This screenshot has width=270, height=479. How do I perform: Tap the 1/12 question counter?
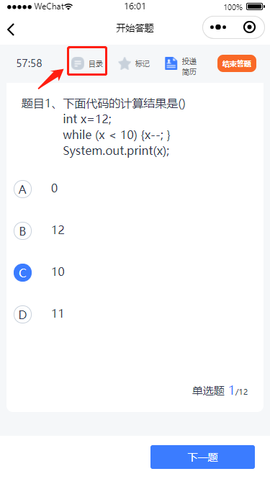coord(238,390)
